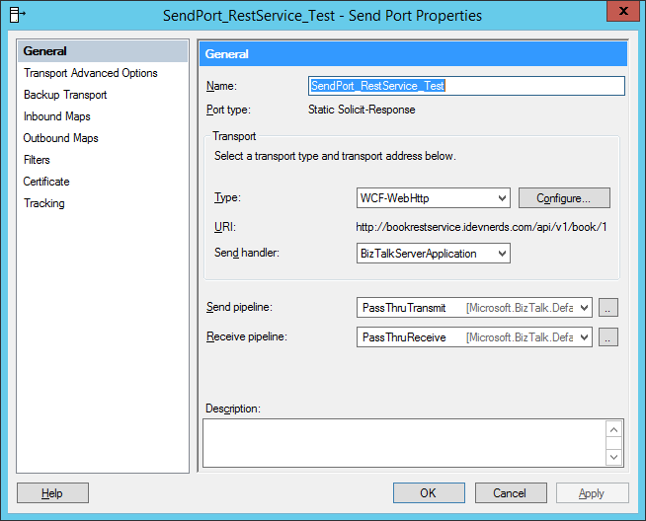646x521 pixels.
Task: Click inside the Description text box
Action: (404, 443)
